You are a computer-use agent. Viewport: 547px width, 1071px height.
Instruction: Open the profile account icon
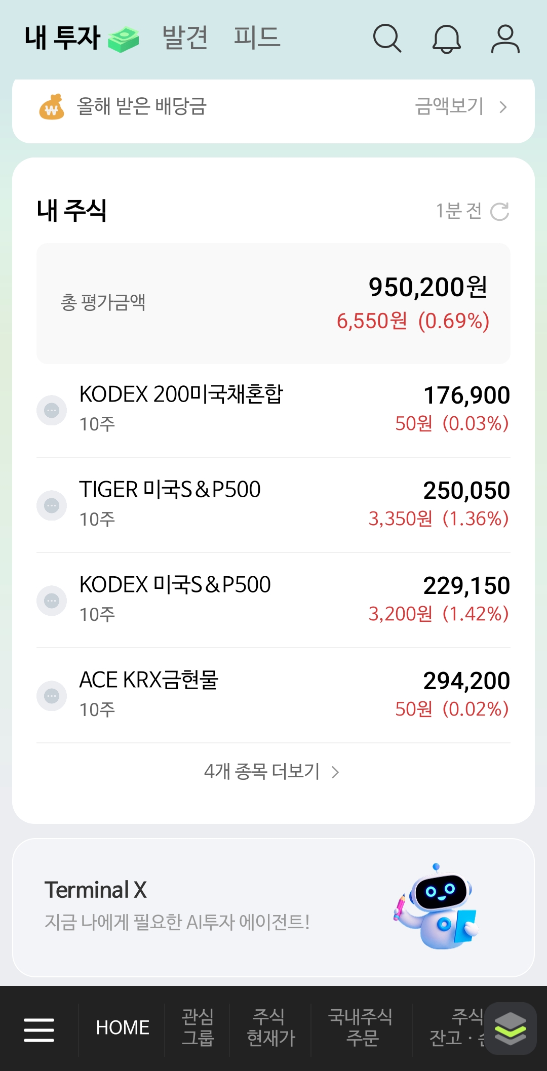(x=505, y=38)
